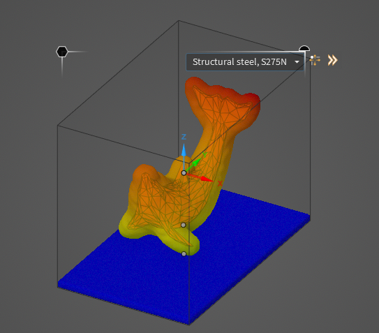Image resolution: width=379 pixels, height=333 pixels.
Task: Click the orange double-chevron expand icon
Action: pos(333,60)
